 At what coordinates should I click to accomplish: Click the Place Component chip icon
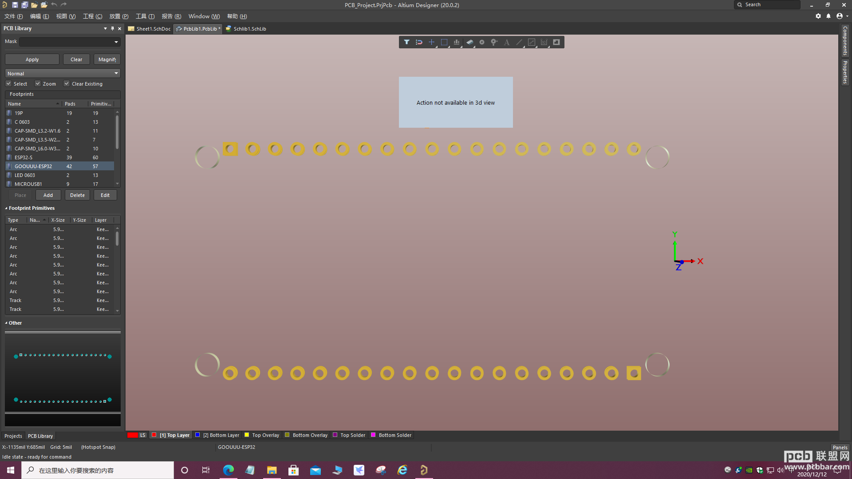(469, 42)
